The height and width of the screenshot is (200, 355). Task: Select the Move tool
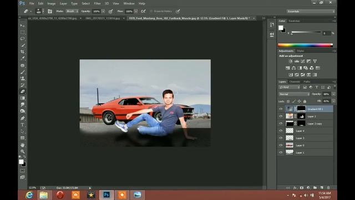point(22,26)
